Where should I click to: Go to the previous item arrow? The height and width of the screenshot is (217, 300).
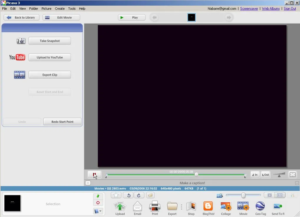coord(155,17)
